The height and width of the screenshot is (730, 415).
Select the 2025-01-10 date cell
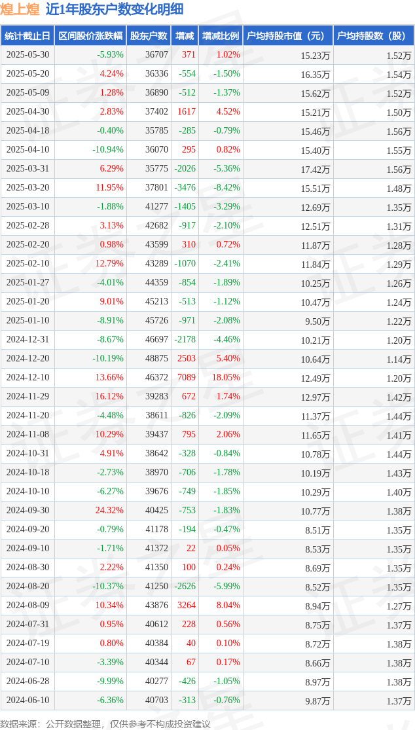point(27,321)
